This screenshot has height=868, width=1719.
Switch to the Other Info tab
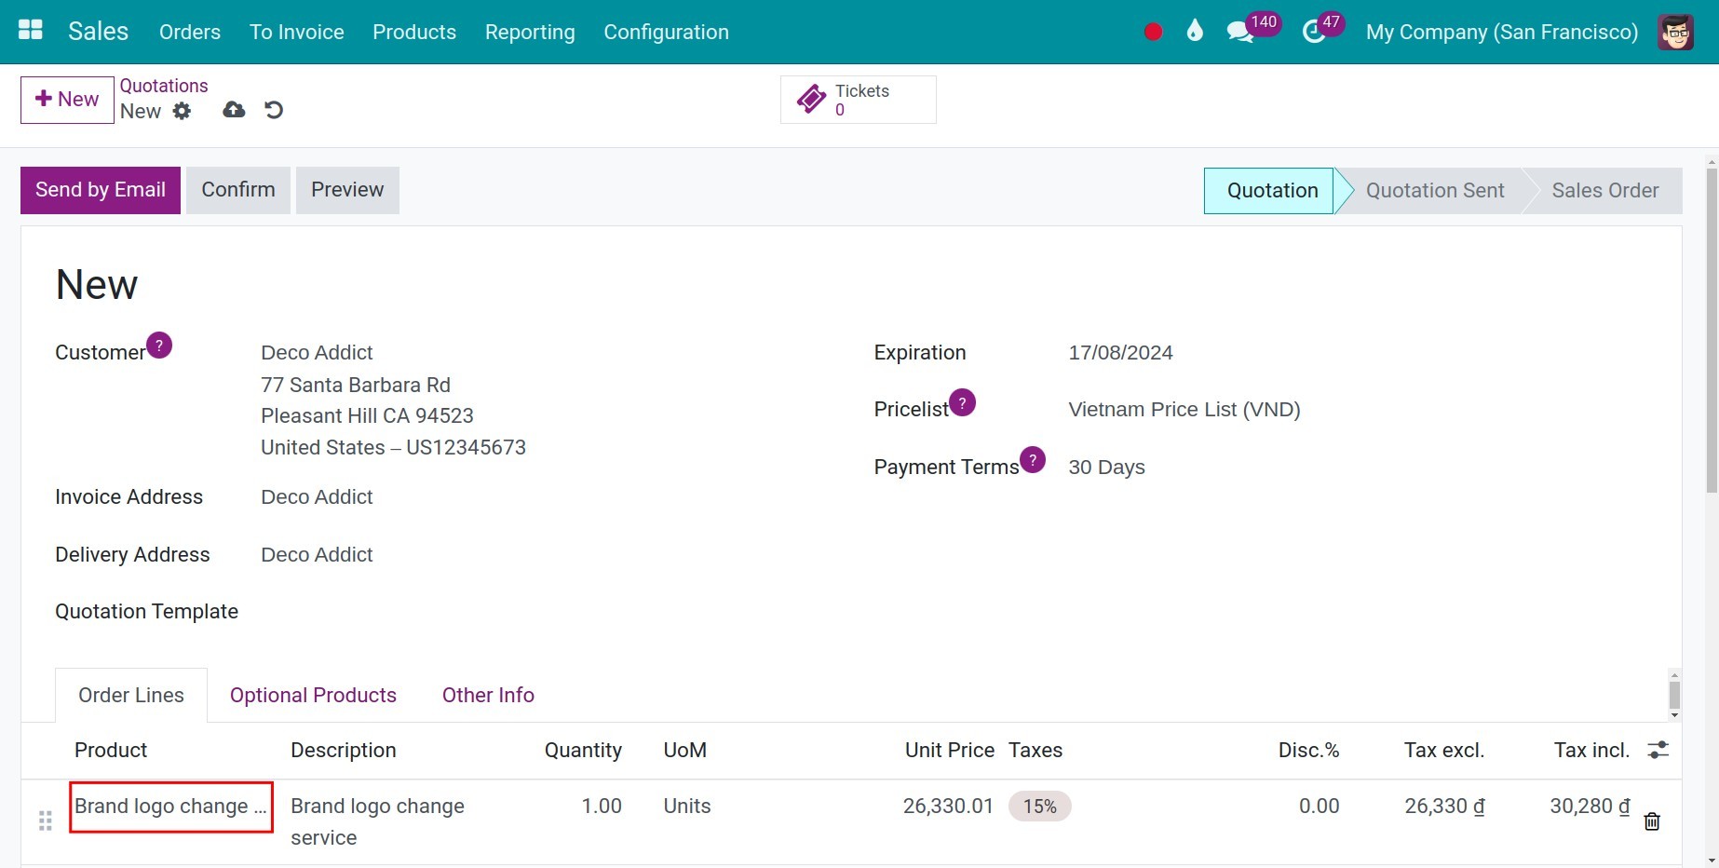point(488,695)
